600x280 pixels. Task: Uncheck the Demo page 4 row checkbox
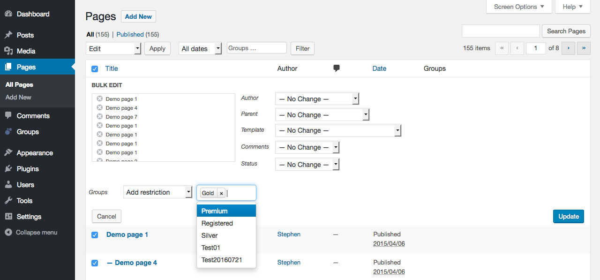click(x=95, y=263)
